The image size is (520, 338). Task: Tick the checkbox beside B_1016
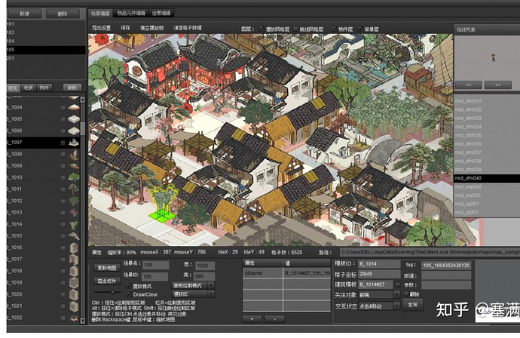click(63, 247)
